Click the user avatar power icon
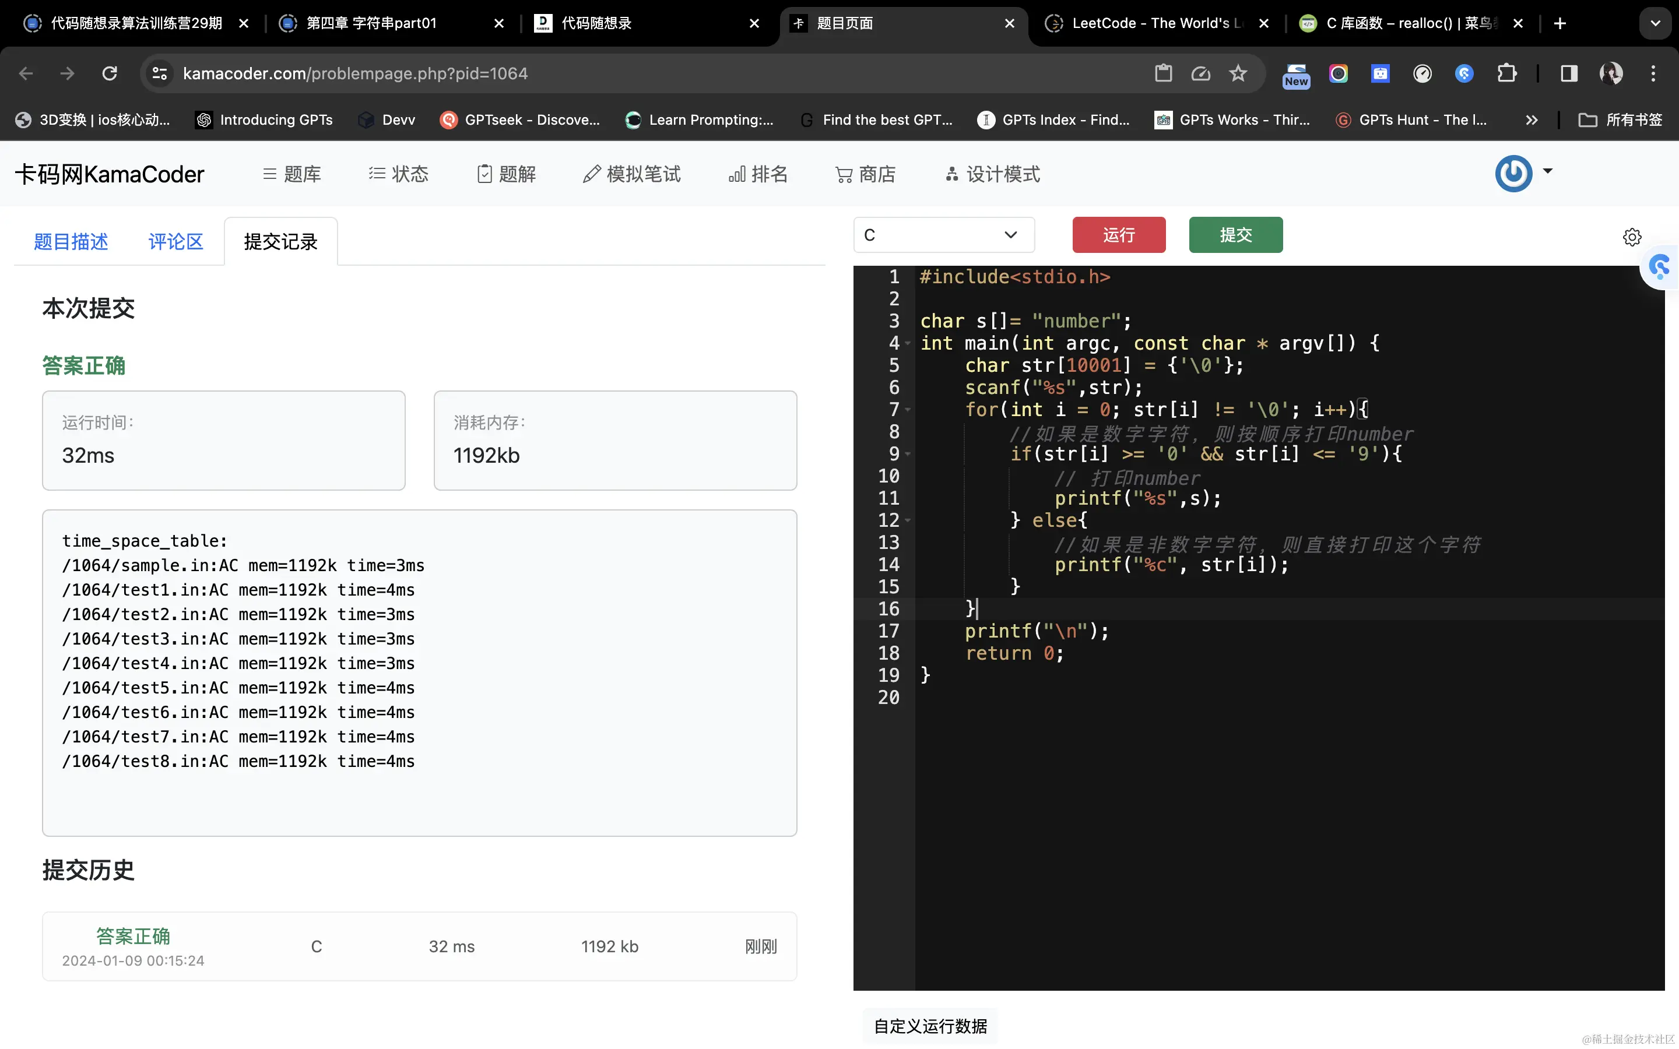 [x=1513, y=174]
